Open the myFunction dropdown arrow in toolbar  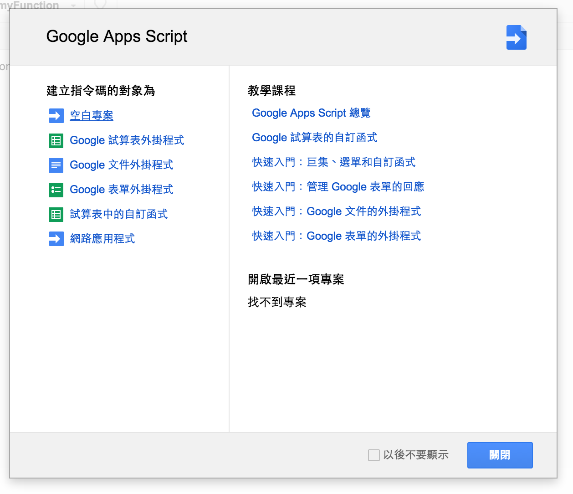coord(73,6)
